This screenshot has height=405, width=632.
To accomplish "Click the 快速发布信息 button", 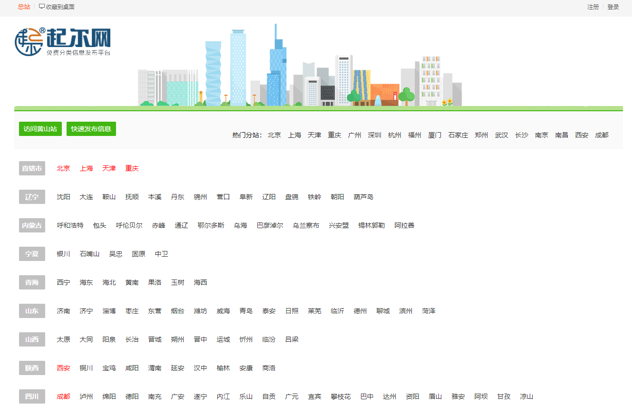I will (91, 129).
